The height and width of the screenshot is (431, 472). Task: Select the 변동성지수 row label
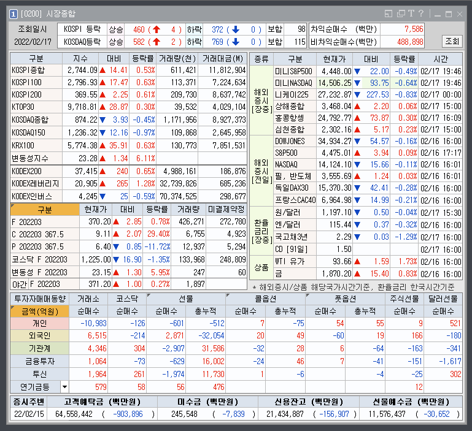pos(36,158)
